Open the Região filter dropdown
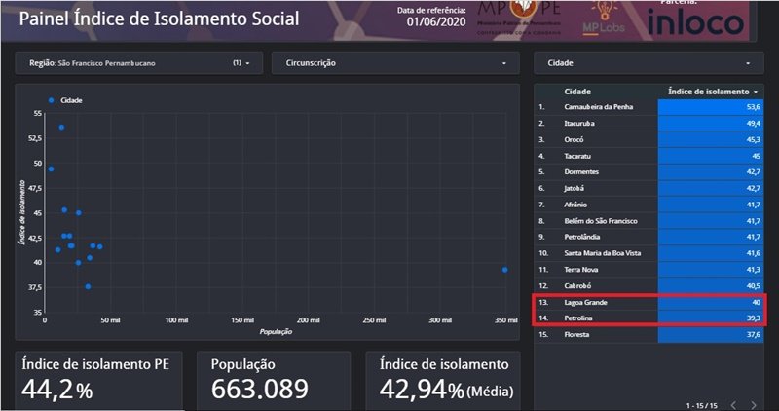779x411 pixels. 139,63
